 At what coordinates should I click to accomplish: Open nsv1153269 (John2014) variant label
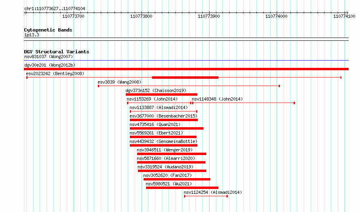tap(152, 99)
